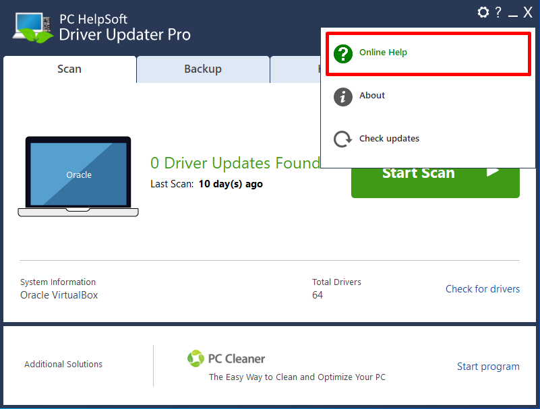Open the Backup tab
The width and height of the screenshot is (540, 409).
(x=203, y=69)
